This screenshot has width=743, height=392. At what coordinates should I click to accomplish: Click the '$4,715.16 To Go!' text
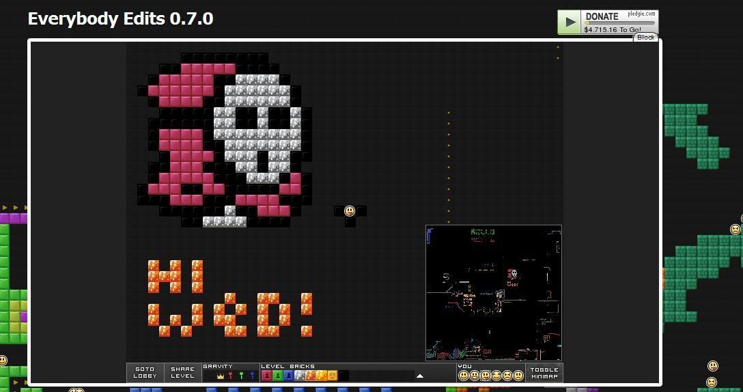point(612,29)
